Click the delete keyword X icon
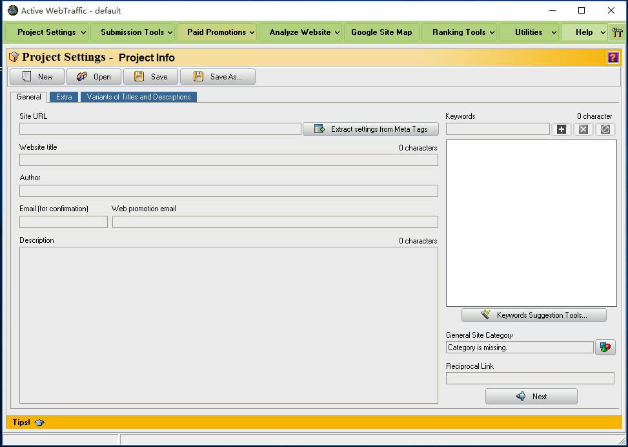This screenshot has width=628, height=447. pos(583,129)
